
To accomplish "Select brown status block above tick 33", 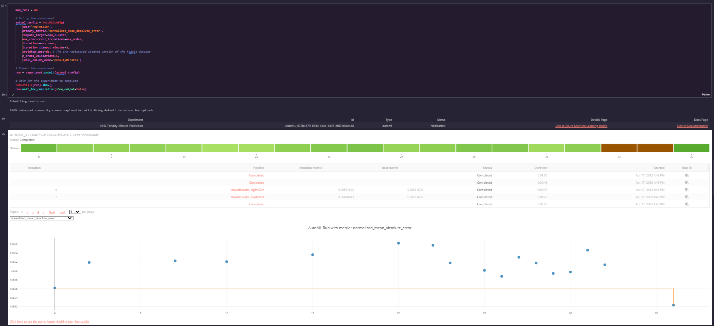I will [619, 148].
